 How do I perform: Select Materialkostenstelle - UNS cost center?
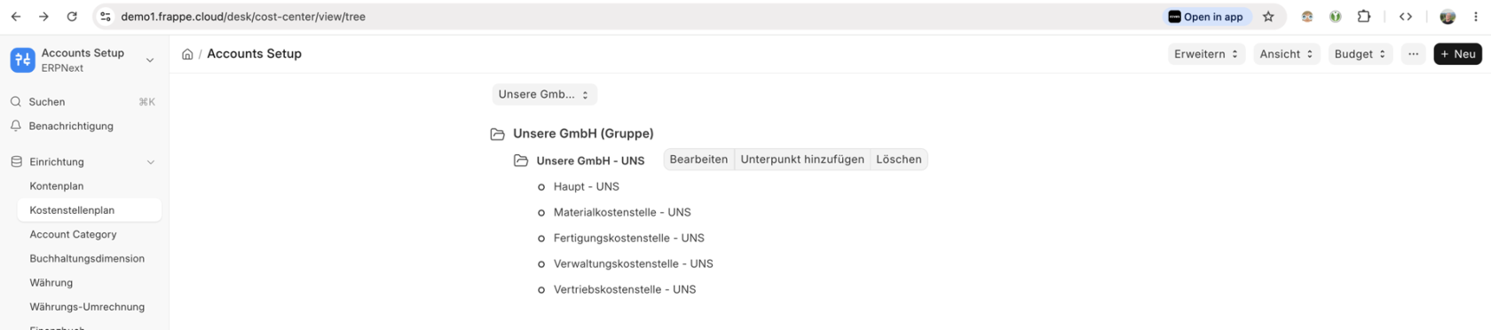(622, 213)
